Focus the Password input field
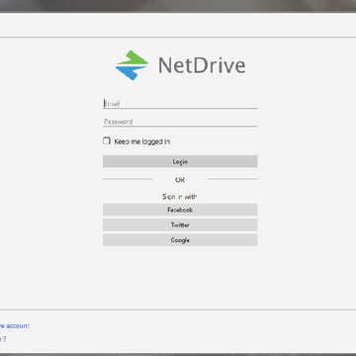The image size is (356, 356). (180, 122)
